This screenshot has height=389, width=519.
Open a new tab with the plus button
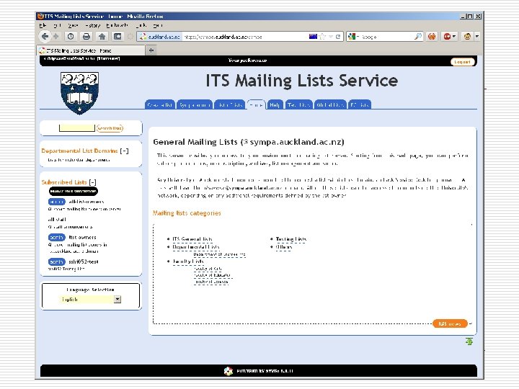point(151,50)
